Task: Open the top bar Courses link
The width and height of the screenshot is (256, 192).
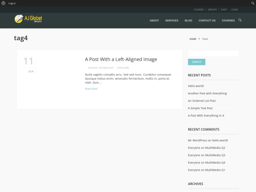Action: pyautogui.click(x=199, y=9)
